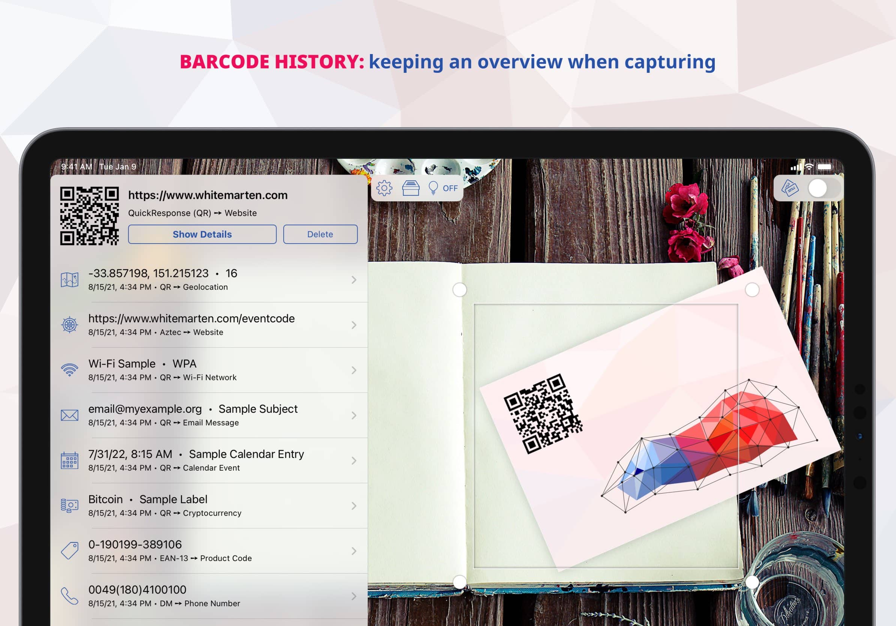Expand the 0049(180)4100100 entry chevron
Image resolution: width=896 pixels, height=626 pixels.
click(354, 596)
